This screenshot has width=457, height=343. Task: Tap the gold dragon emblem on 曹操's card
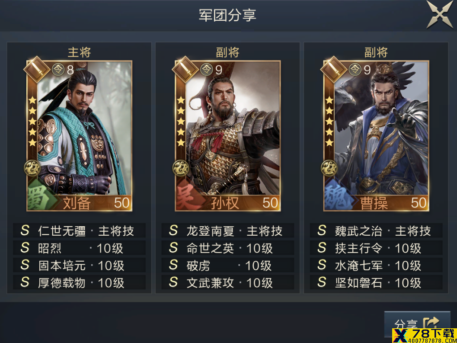(329, 168)
